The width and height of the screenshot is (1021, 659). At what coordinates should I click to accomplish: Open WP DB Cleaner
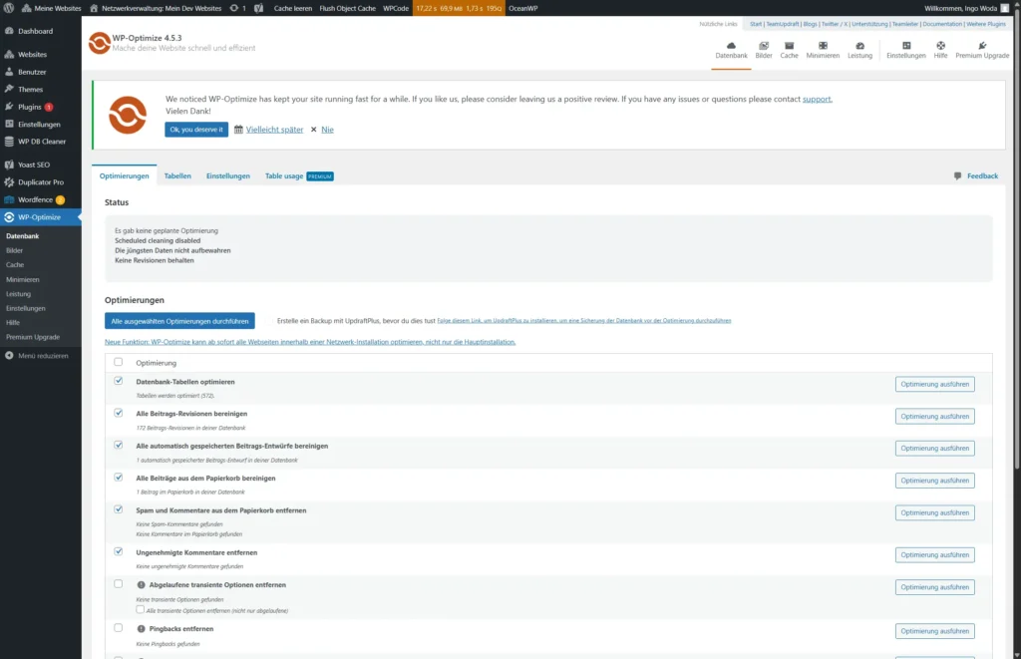tap(40, 142)
